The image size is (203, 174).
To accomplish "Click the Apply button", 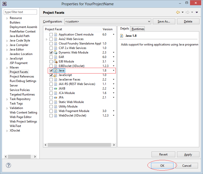I will point(188,154).
